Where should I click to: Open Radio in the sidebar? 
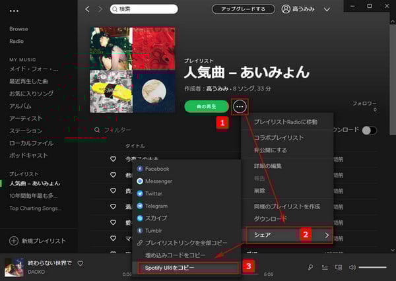[x=16, y=41]
